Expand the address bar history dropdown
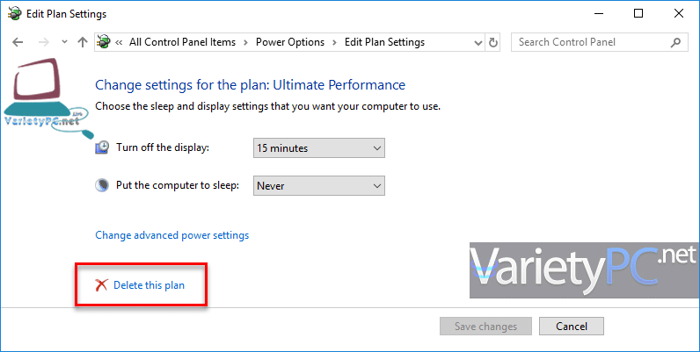 [x=478, y=43]
